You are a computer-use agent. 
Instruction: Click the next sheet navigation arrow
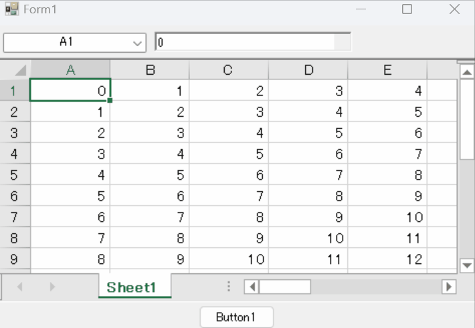(x=52, y=287)
